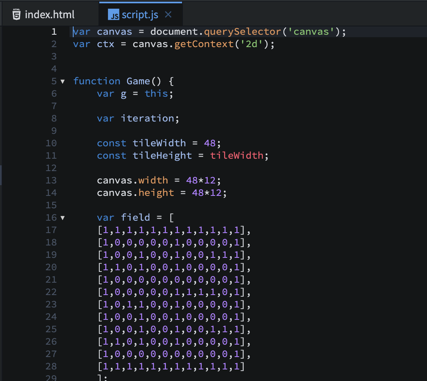Select the script.js tab label
Screen dimensions: 427x381
(x=141, y=14)
